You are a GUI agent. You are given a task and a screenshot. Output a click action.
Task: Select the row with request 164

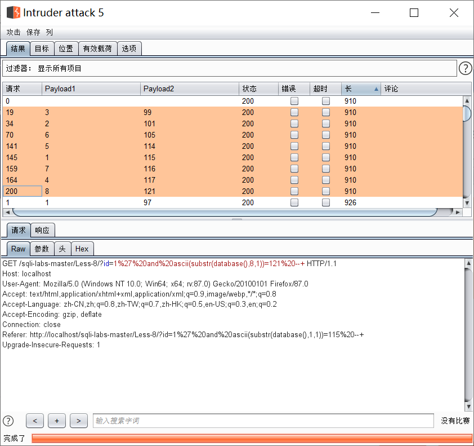(x=232, y=180)
